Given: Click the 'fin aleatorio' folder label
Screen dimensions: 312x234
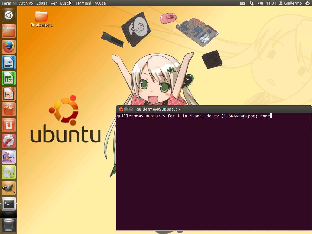Looking at the screenshot, I should click(x=42, y=25).
